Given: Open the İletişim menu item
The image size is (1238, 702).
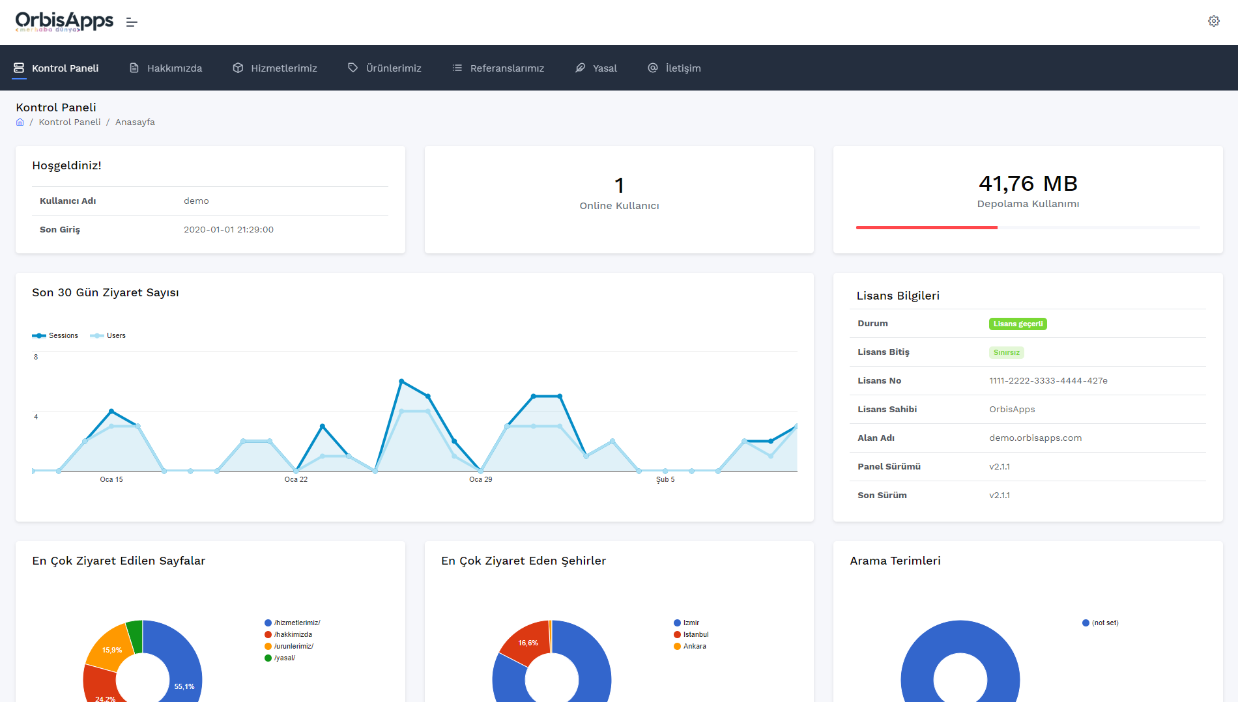Looking at the screenshot, I should pyautogui.click(x=674, y=68).
